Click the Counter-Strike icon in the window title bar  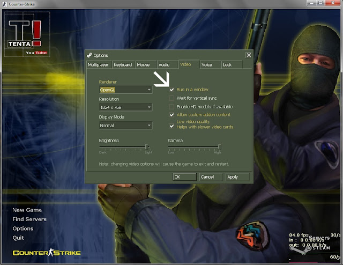(x=5, y=4)
